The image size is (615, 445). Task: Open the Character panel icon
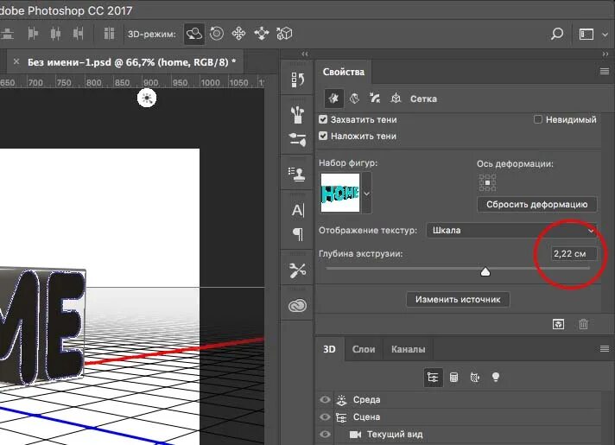tap(297, 210)
